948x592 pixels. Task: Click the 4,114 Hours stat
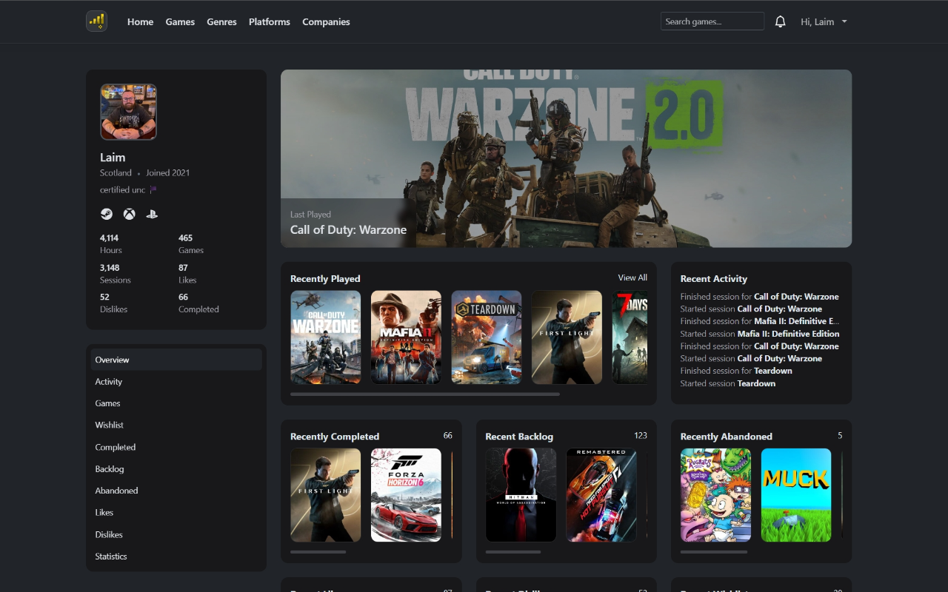(x=111, y=244)
